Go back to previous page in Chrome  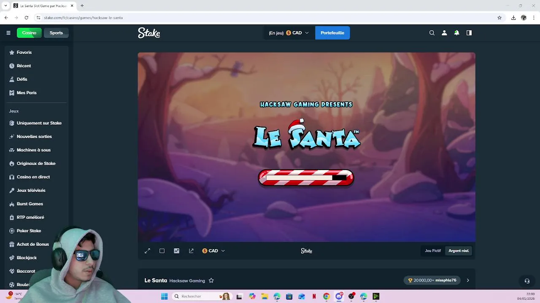click(6, 18)
